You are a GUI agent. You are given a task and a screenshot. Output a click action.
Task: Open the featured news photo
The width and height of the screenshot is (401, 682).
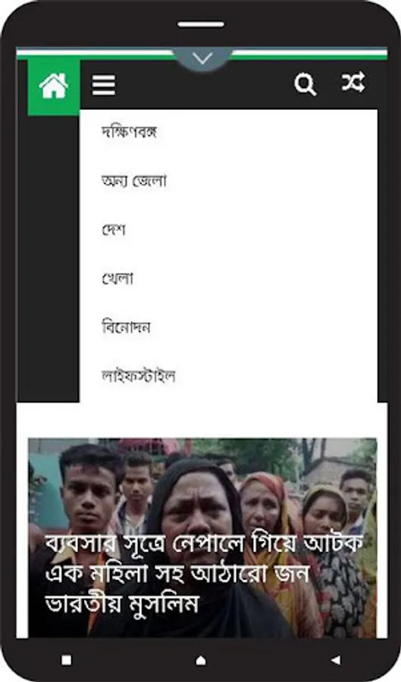202,537
